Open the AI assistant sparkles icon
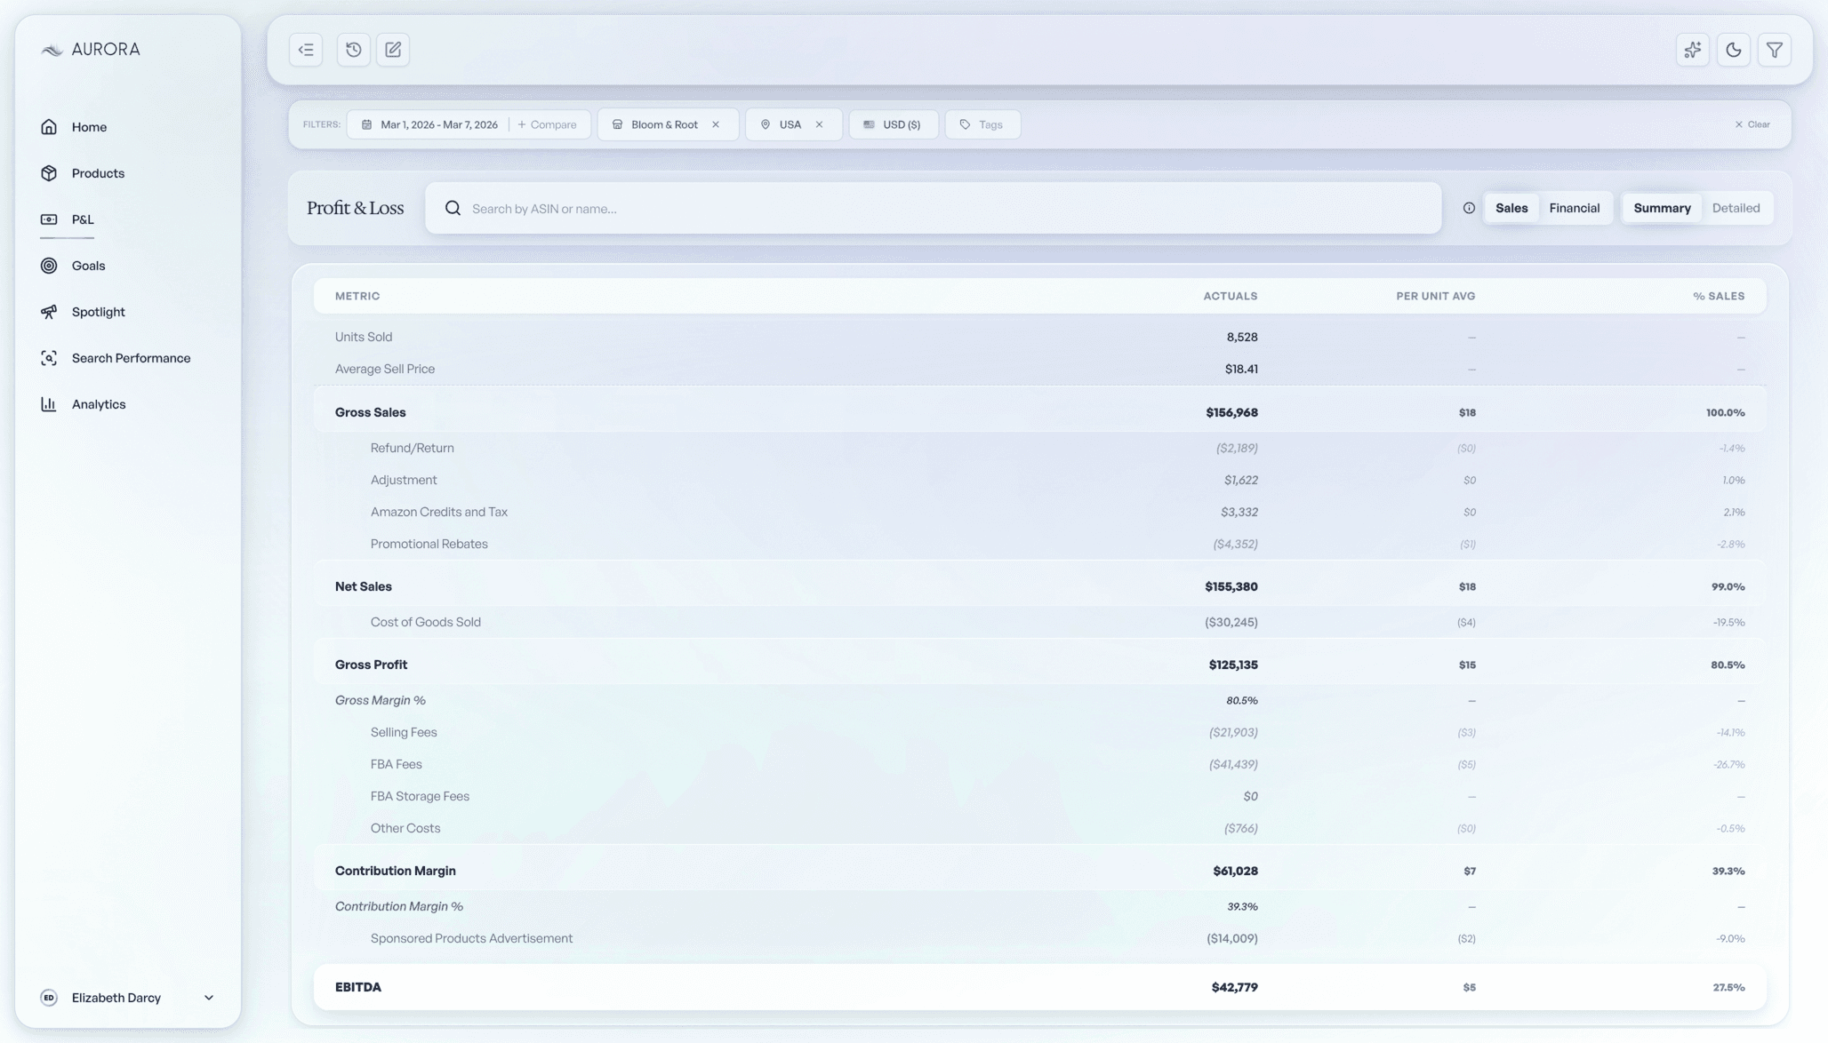 point(1692,50)
